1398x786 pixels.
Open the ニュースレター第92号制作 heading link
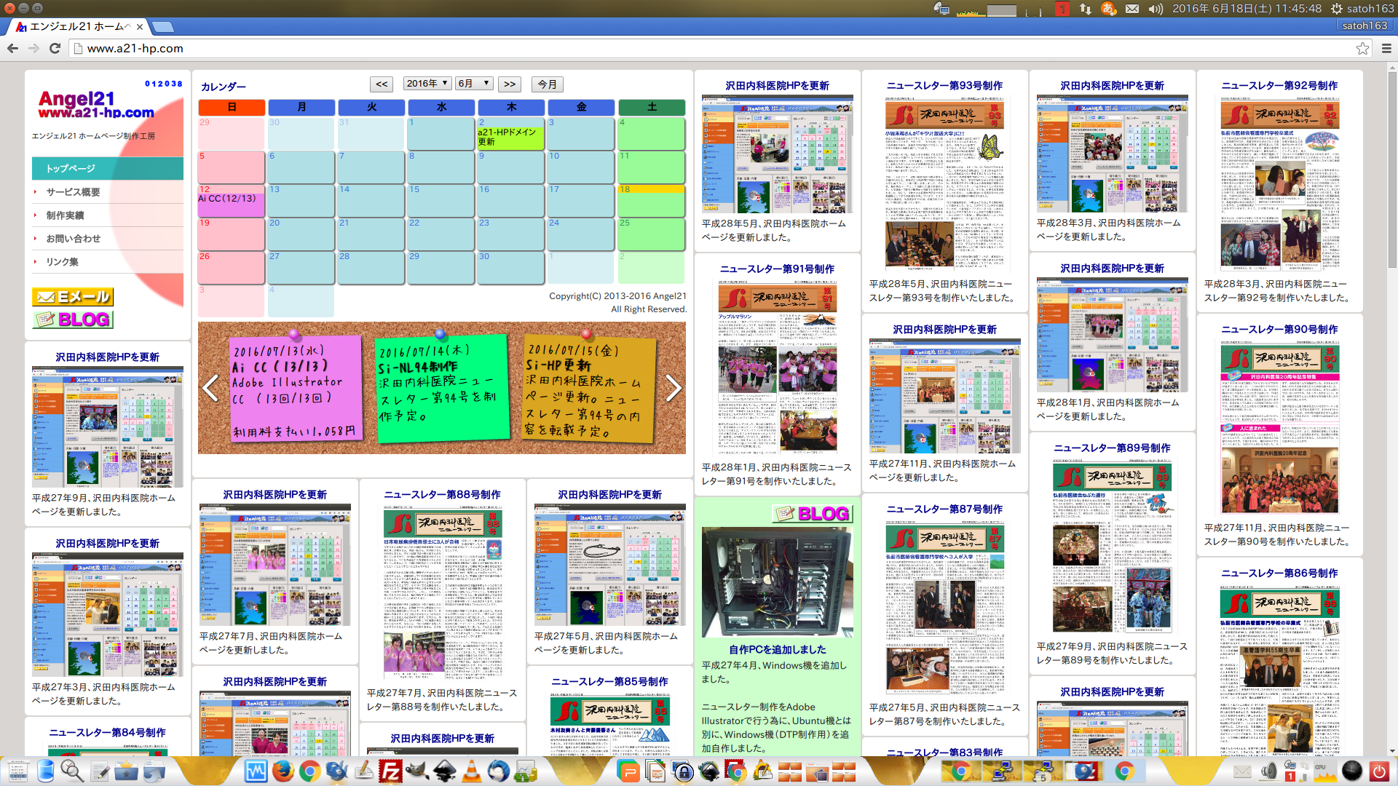pyautogui.click(x=1279, y=85)
